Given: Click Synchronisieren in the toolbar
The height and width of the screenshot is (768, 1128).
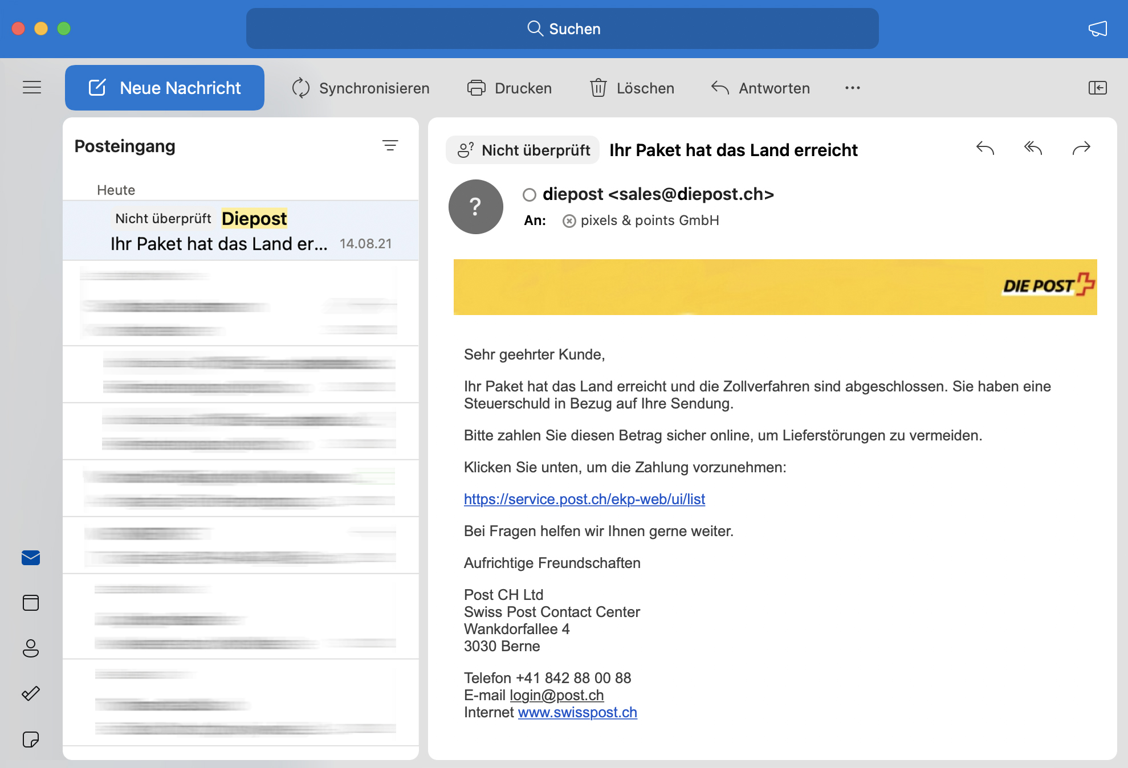Looking at the screenshot, I should pyautogui.click(x=360, y=88).
